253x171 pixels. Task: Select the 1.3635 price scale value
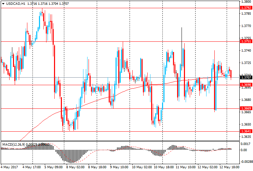click(246, 136)
